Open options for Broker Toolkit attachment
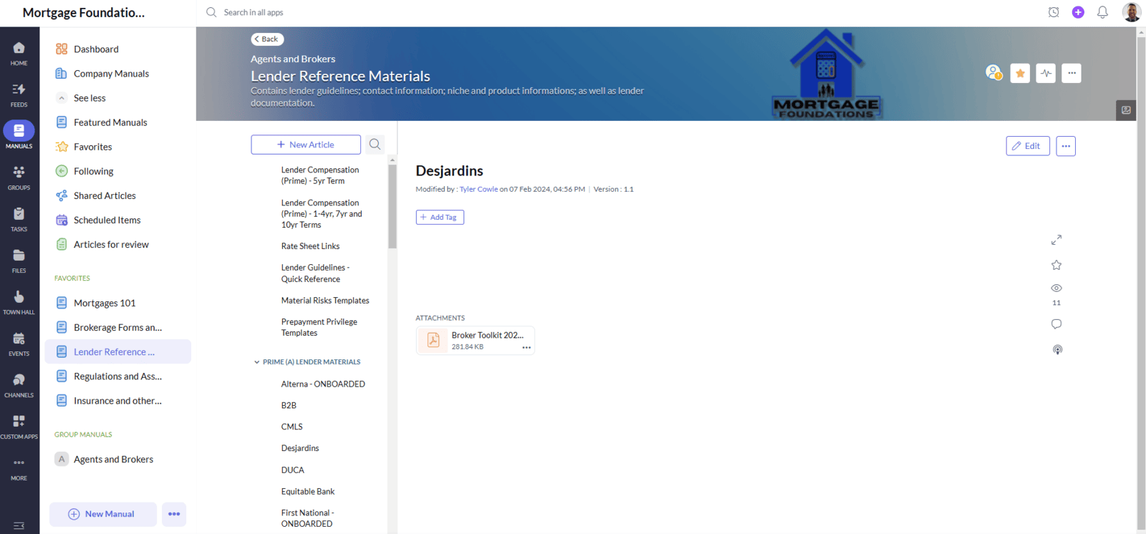The image size is (1146, 534). click(526, 347)
